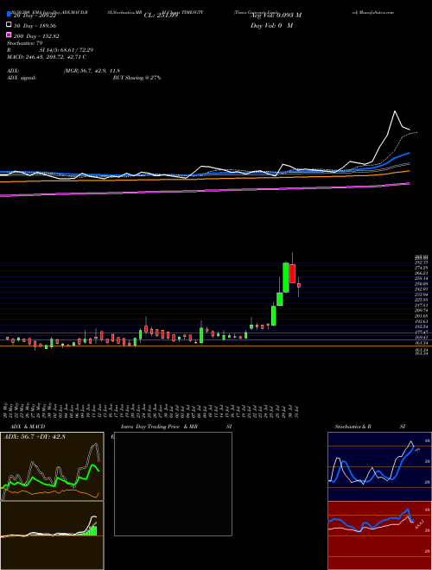Click the peak of the white price line
432x570 pixels.
click(x=395, y=111)
